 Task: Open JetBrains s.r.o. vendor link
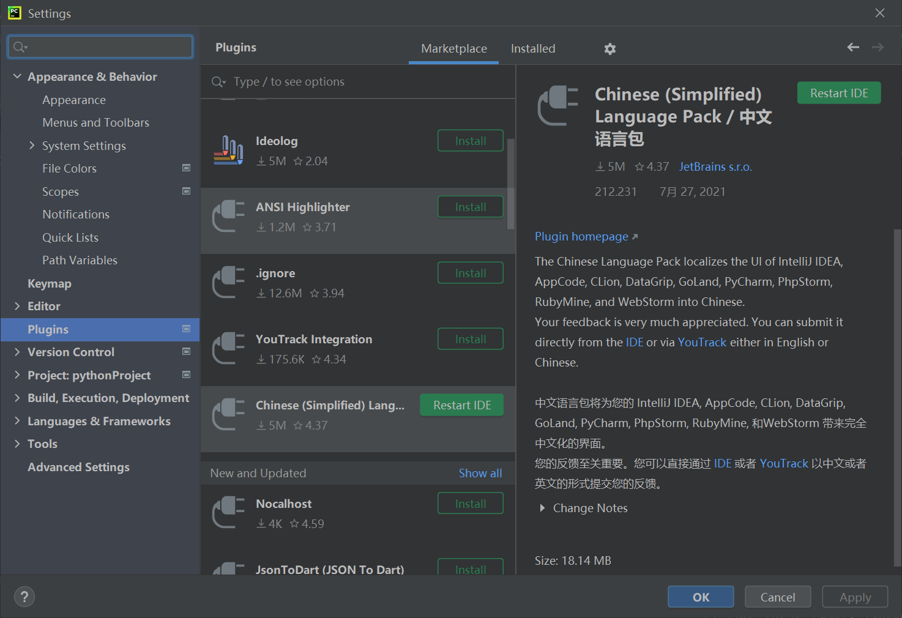point(715,166)
